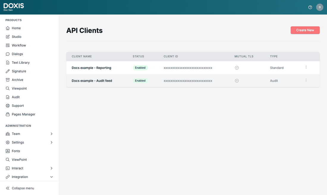Click the Viewpoint magnifier icon under Products
The width and height of the screenshot is (327, 195).
pos(8,88)
